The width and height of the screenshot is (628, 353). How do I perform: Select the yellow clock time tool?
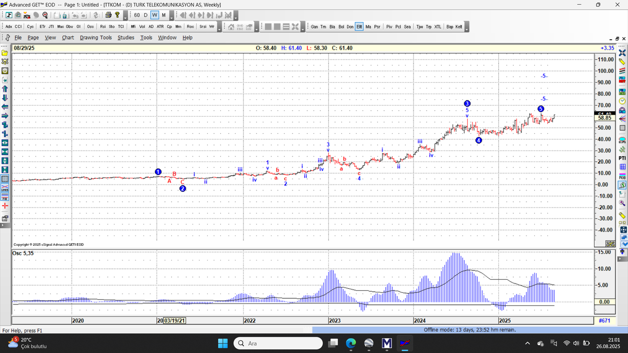pyautogui.click(x=622, y=100)
